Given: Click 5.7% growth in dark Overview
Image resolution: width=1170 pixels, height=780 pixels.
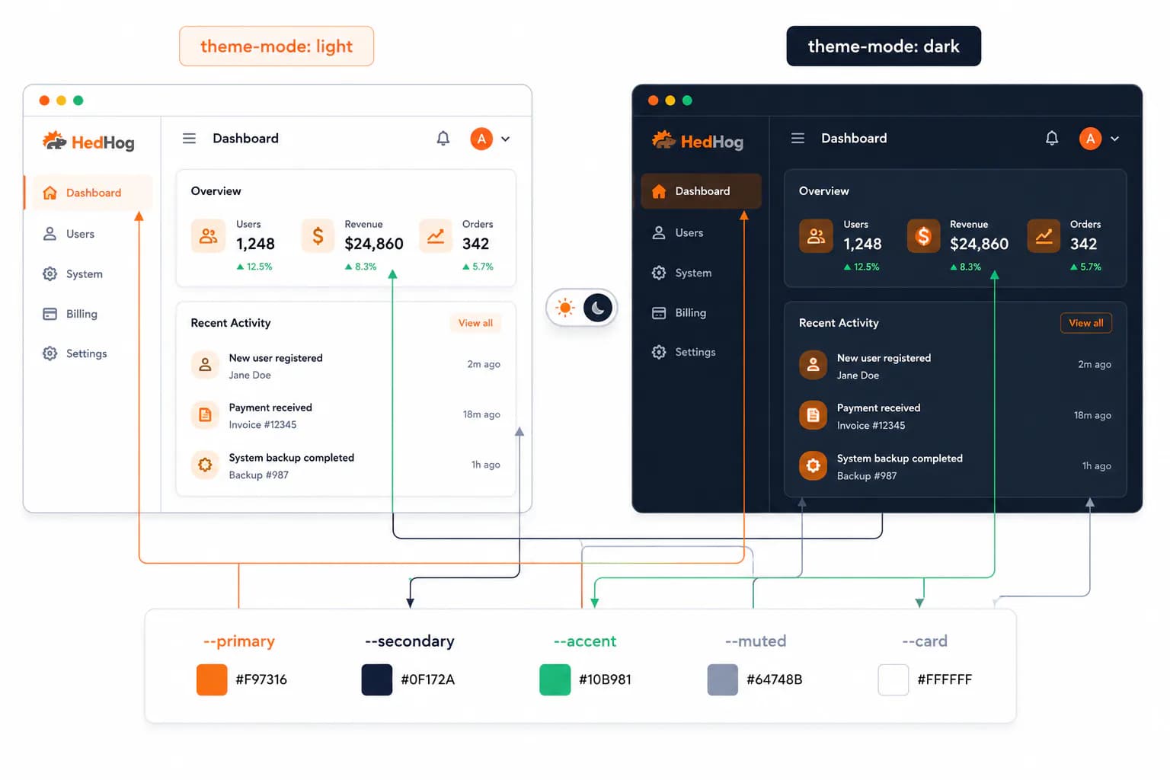Looking at the screenshot, I should (1086, 267).
